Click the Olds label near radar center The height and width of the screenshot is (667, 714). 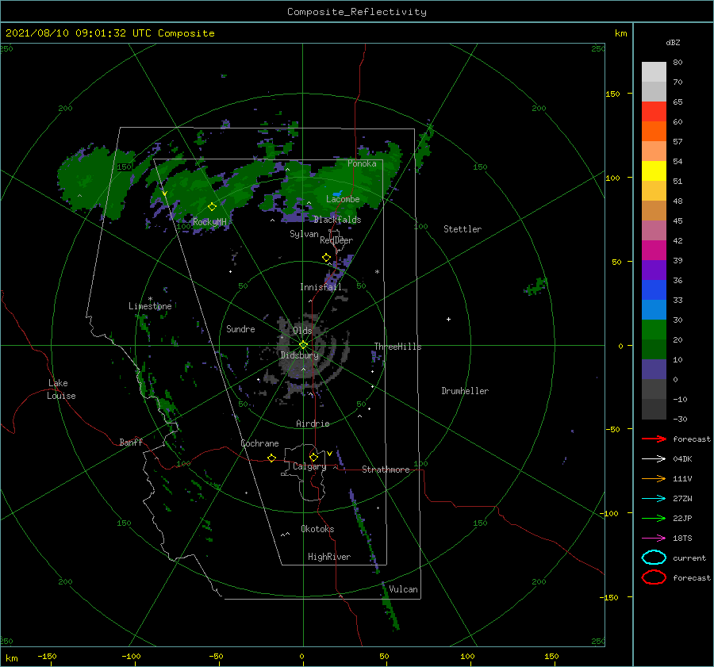click(x=302, y=331)
